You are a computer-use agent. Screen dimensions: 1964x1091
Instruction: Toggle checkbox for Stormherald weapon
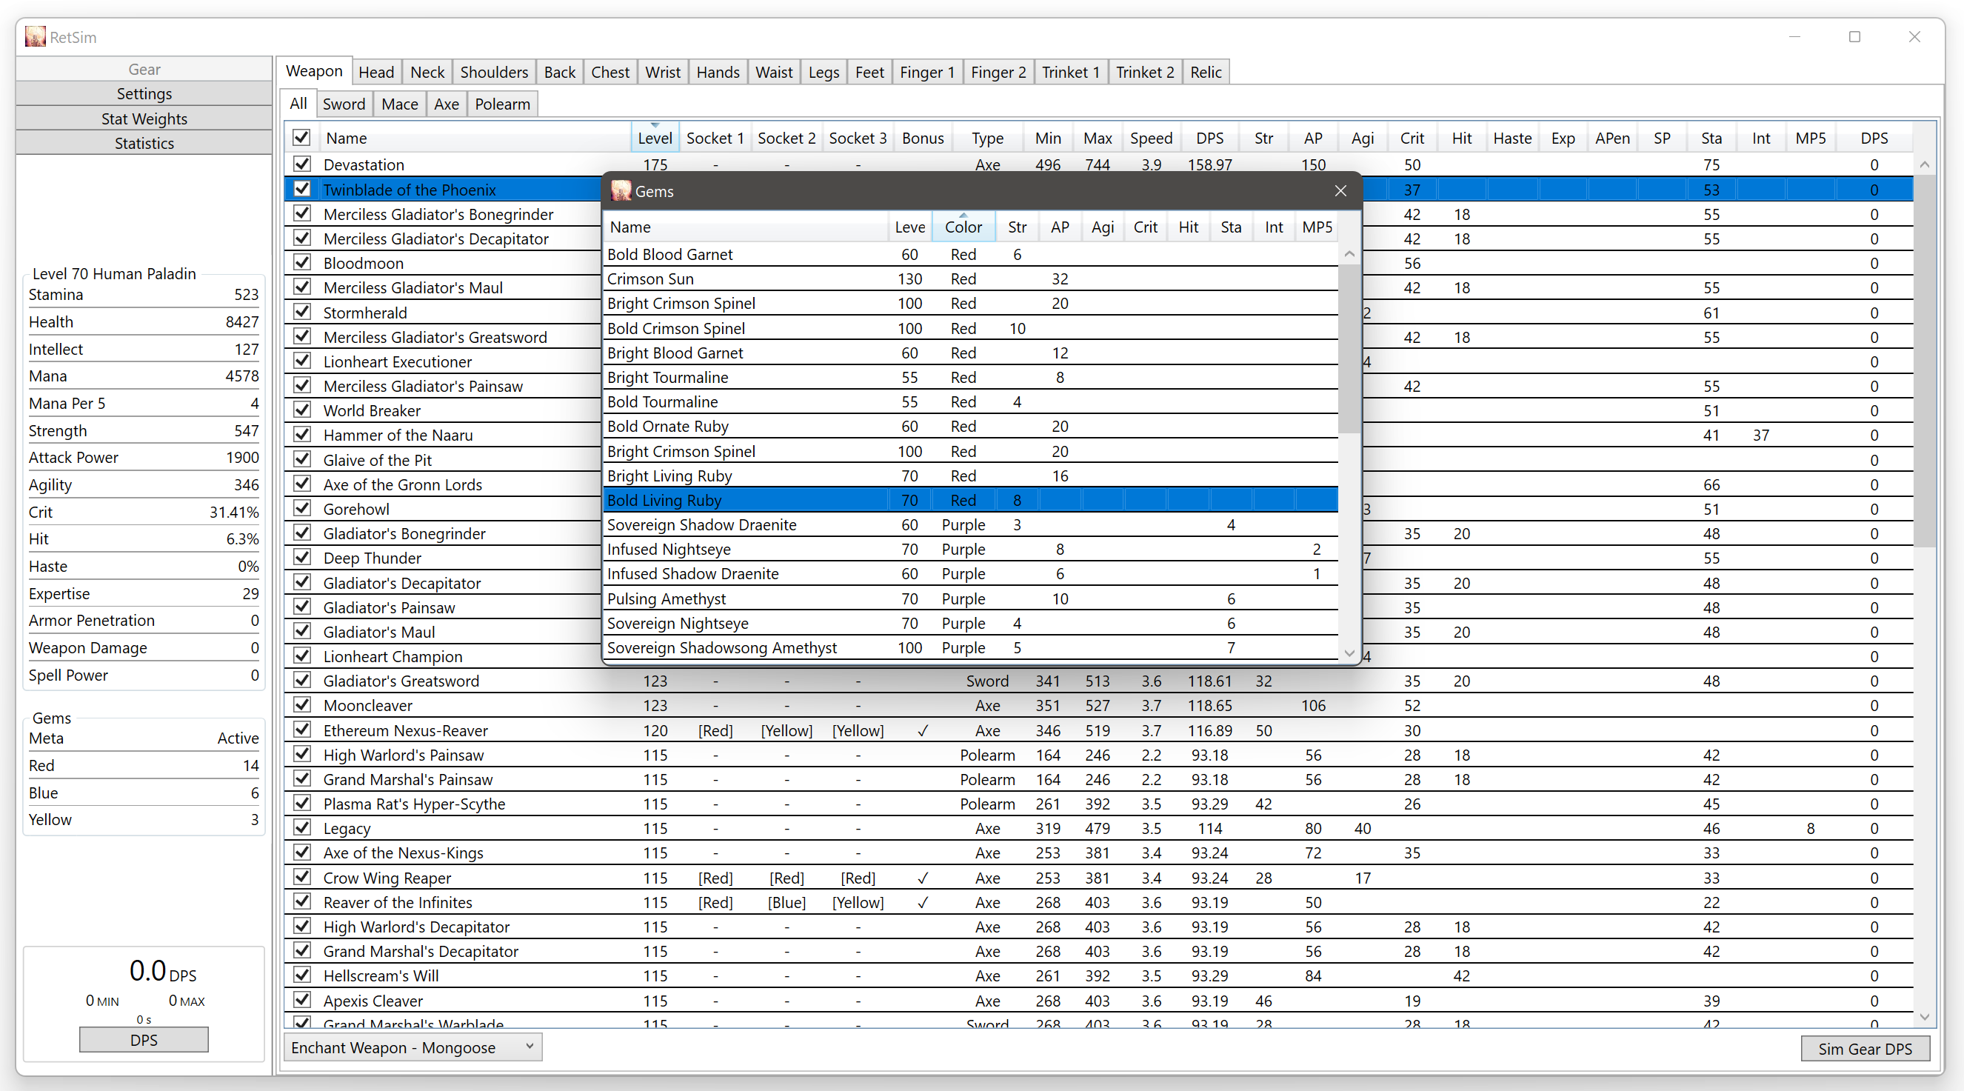coord(301,312)
